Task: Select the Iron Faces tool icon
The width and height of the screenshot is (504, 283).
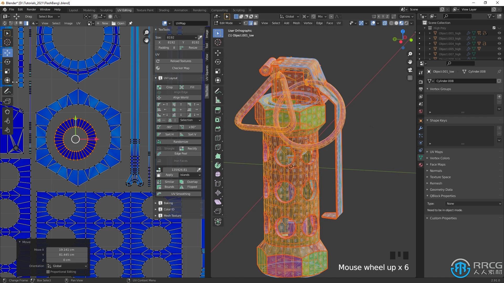Action: pyautogui.click(x=159, y=161)
